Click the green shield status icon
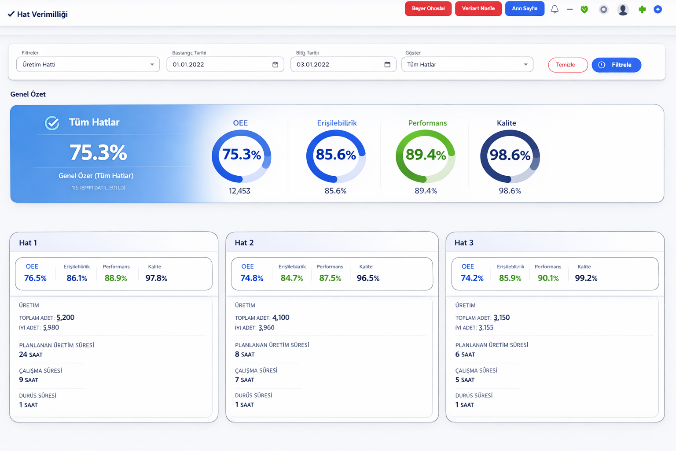This screenshot has width=676, height=451. (x=584, y=9)
